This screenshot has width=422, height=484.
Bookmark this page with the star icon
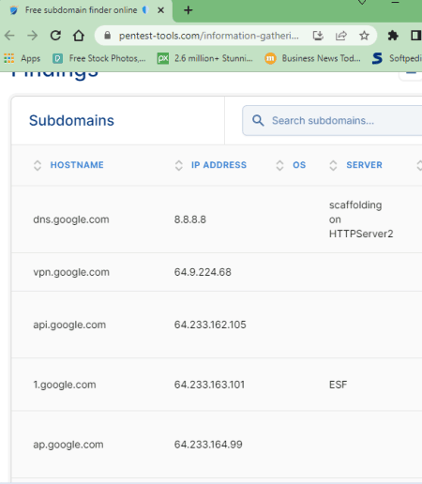pos(364,36)
